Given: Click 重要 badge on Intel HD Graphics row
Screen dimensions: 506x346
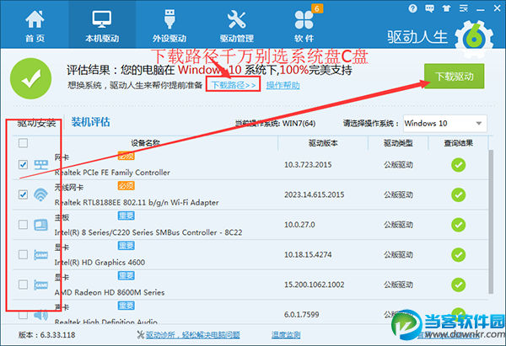Looking at the screenshot, I should (x=126, y=246).
